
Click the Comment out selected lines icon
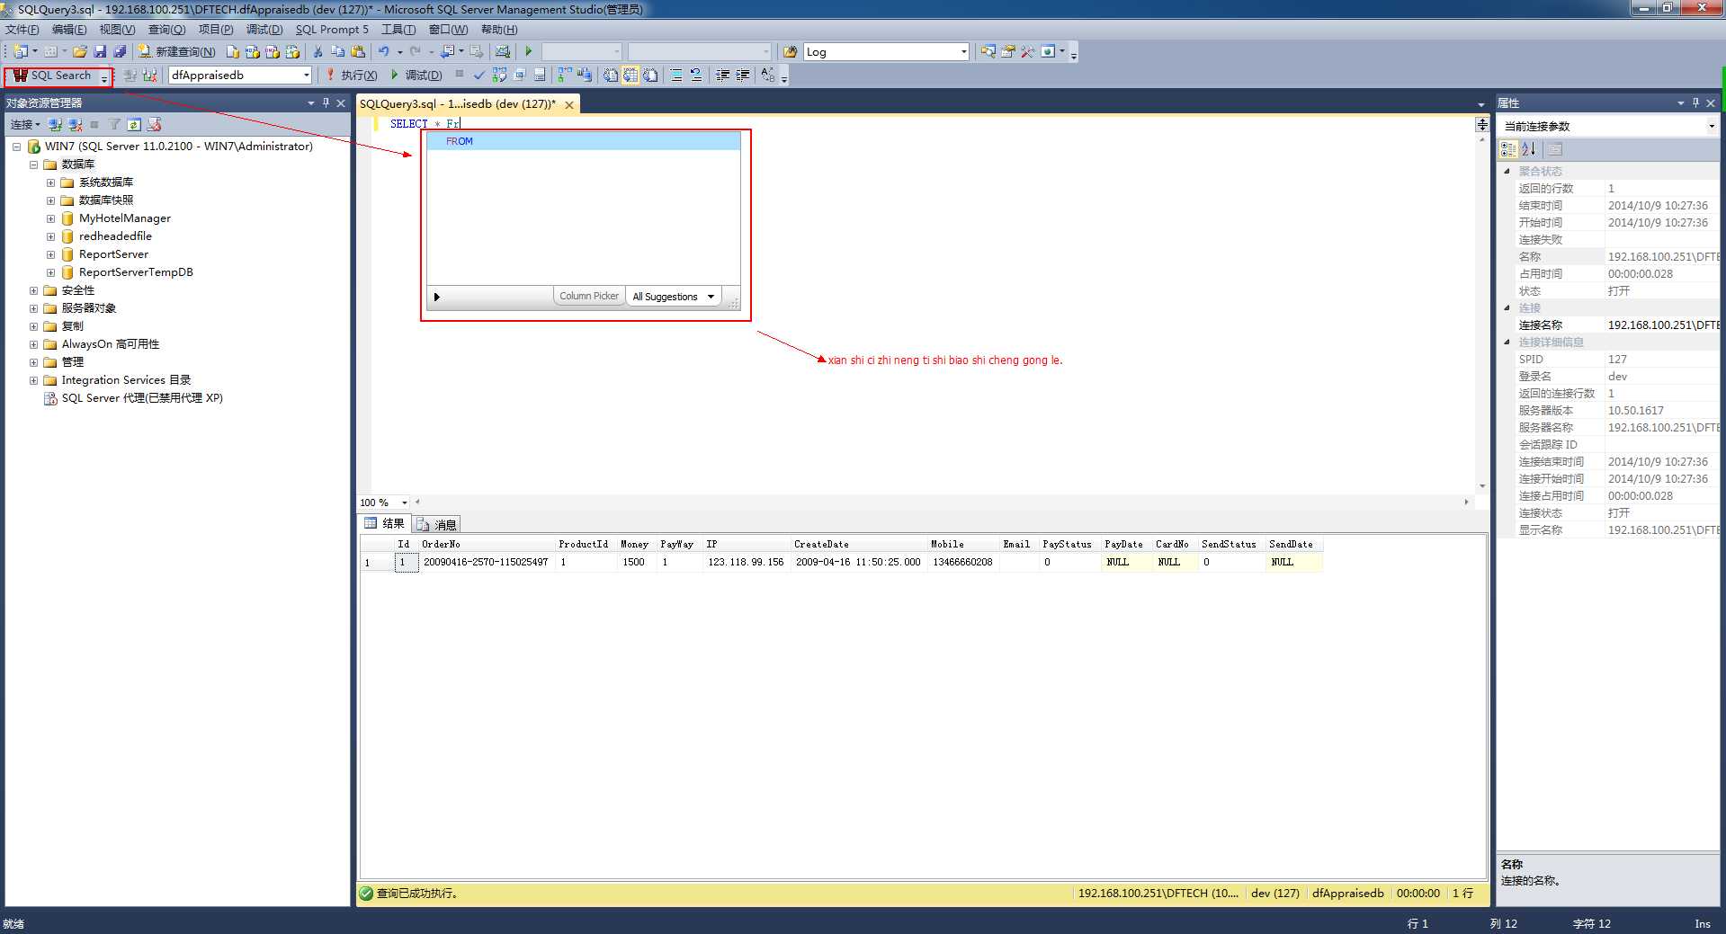coord(675,75)
